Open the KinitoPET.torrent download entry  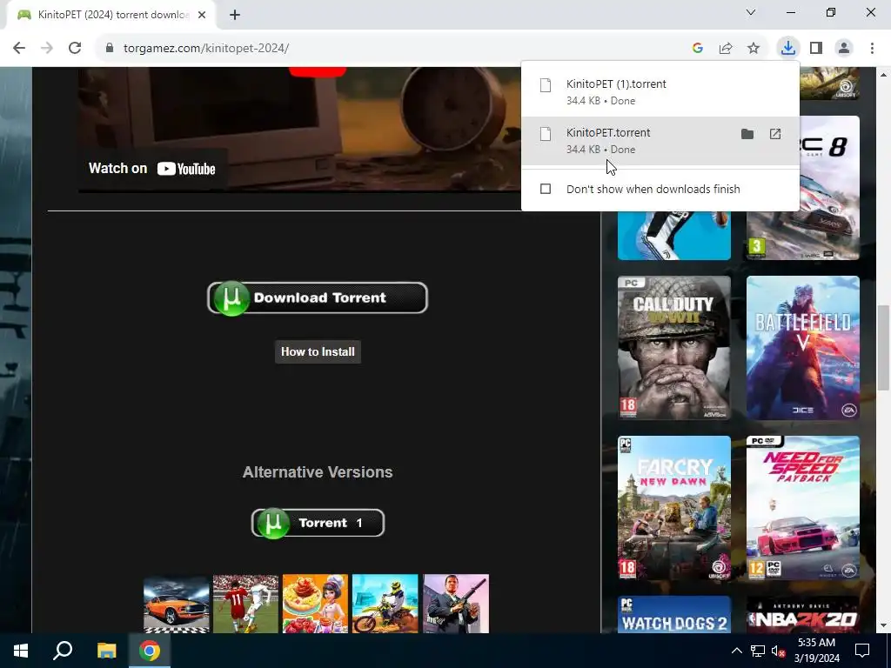pos(660,141)
